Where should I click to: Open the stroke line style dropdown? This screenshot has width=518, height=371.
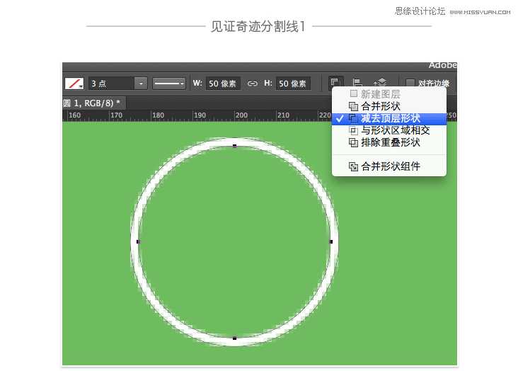click(169, 84)
